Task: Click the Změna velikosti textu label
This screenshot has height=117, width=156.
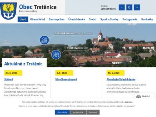Action: coord(108,7)
